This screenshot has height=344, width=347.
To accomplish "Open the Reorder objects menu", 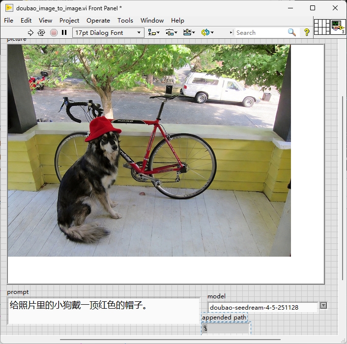I will point(207,32).
